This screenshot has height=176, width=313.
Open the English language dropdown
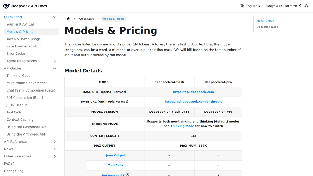[x=251, y=6]
